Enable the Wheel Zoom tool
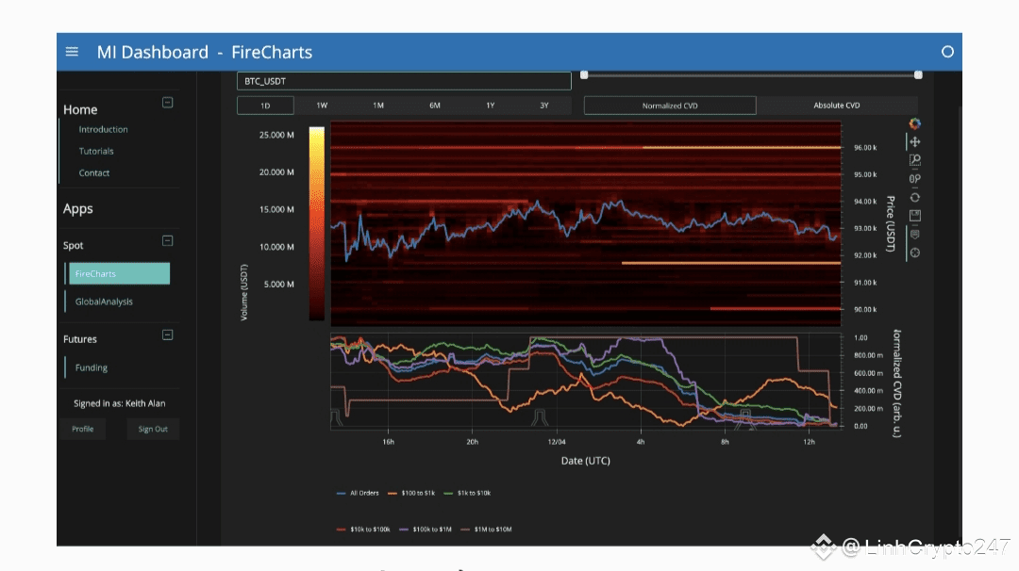This screenshot has width=1019, height=571. [x=914, y=178]
